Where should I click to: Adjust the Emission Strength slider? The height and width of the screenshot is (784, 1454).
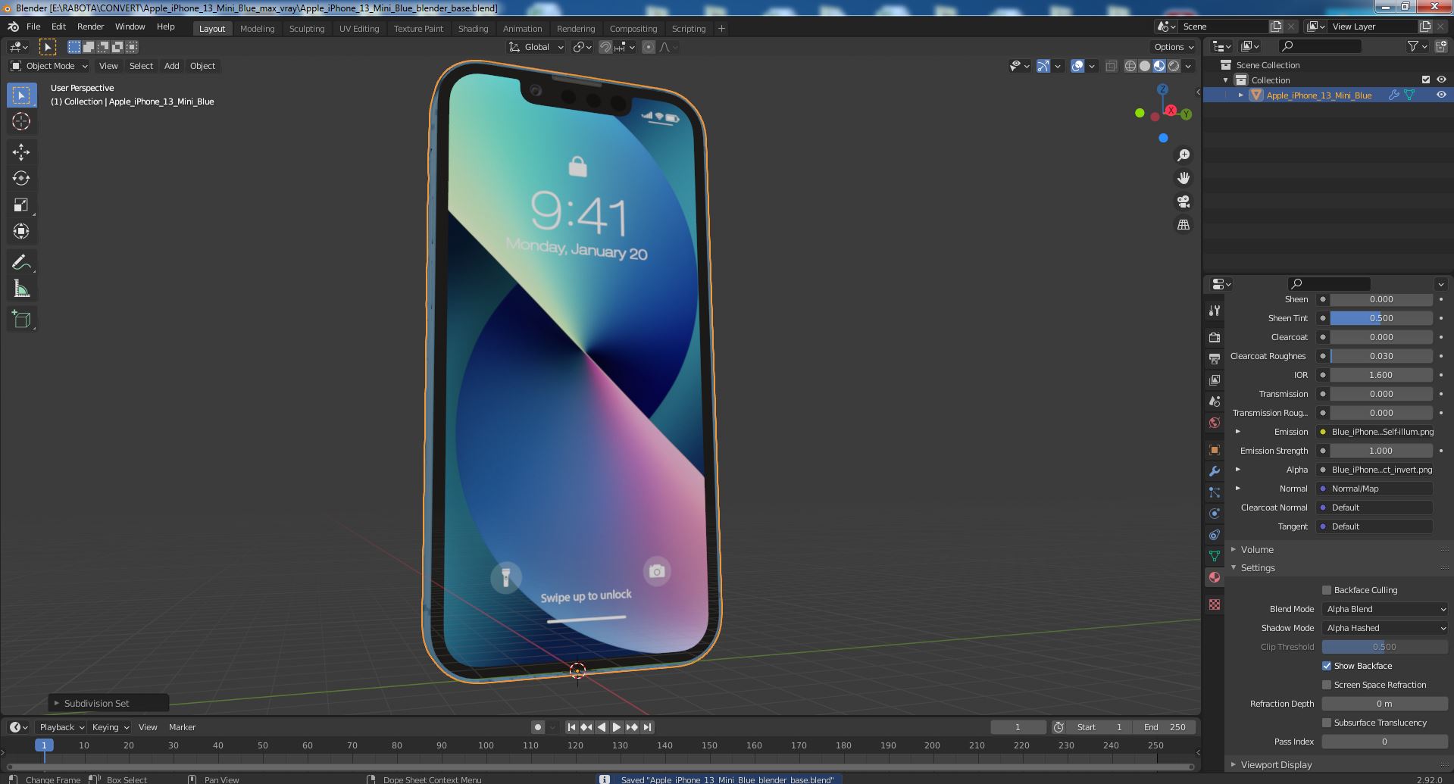pos(1381,451)
